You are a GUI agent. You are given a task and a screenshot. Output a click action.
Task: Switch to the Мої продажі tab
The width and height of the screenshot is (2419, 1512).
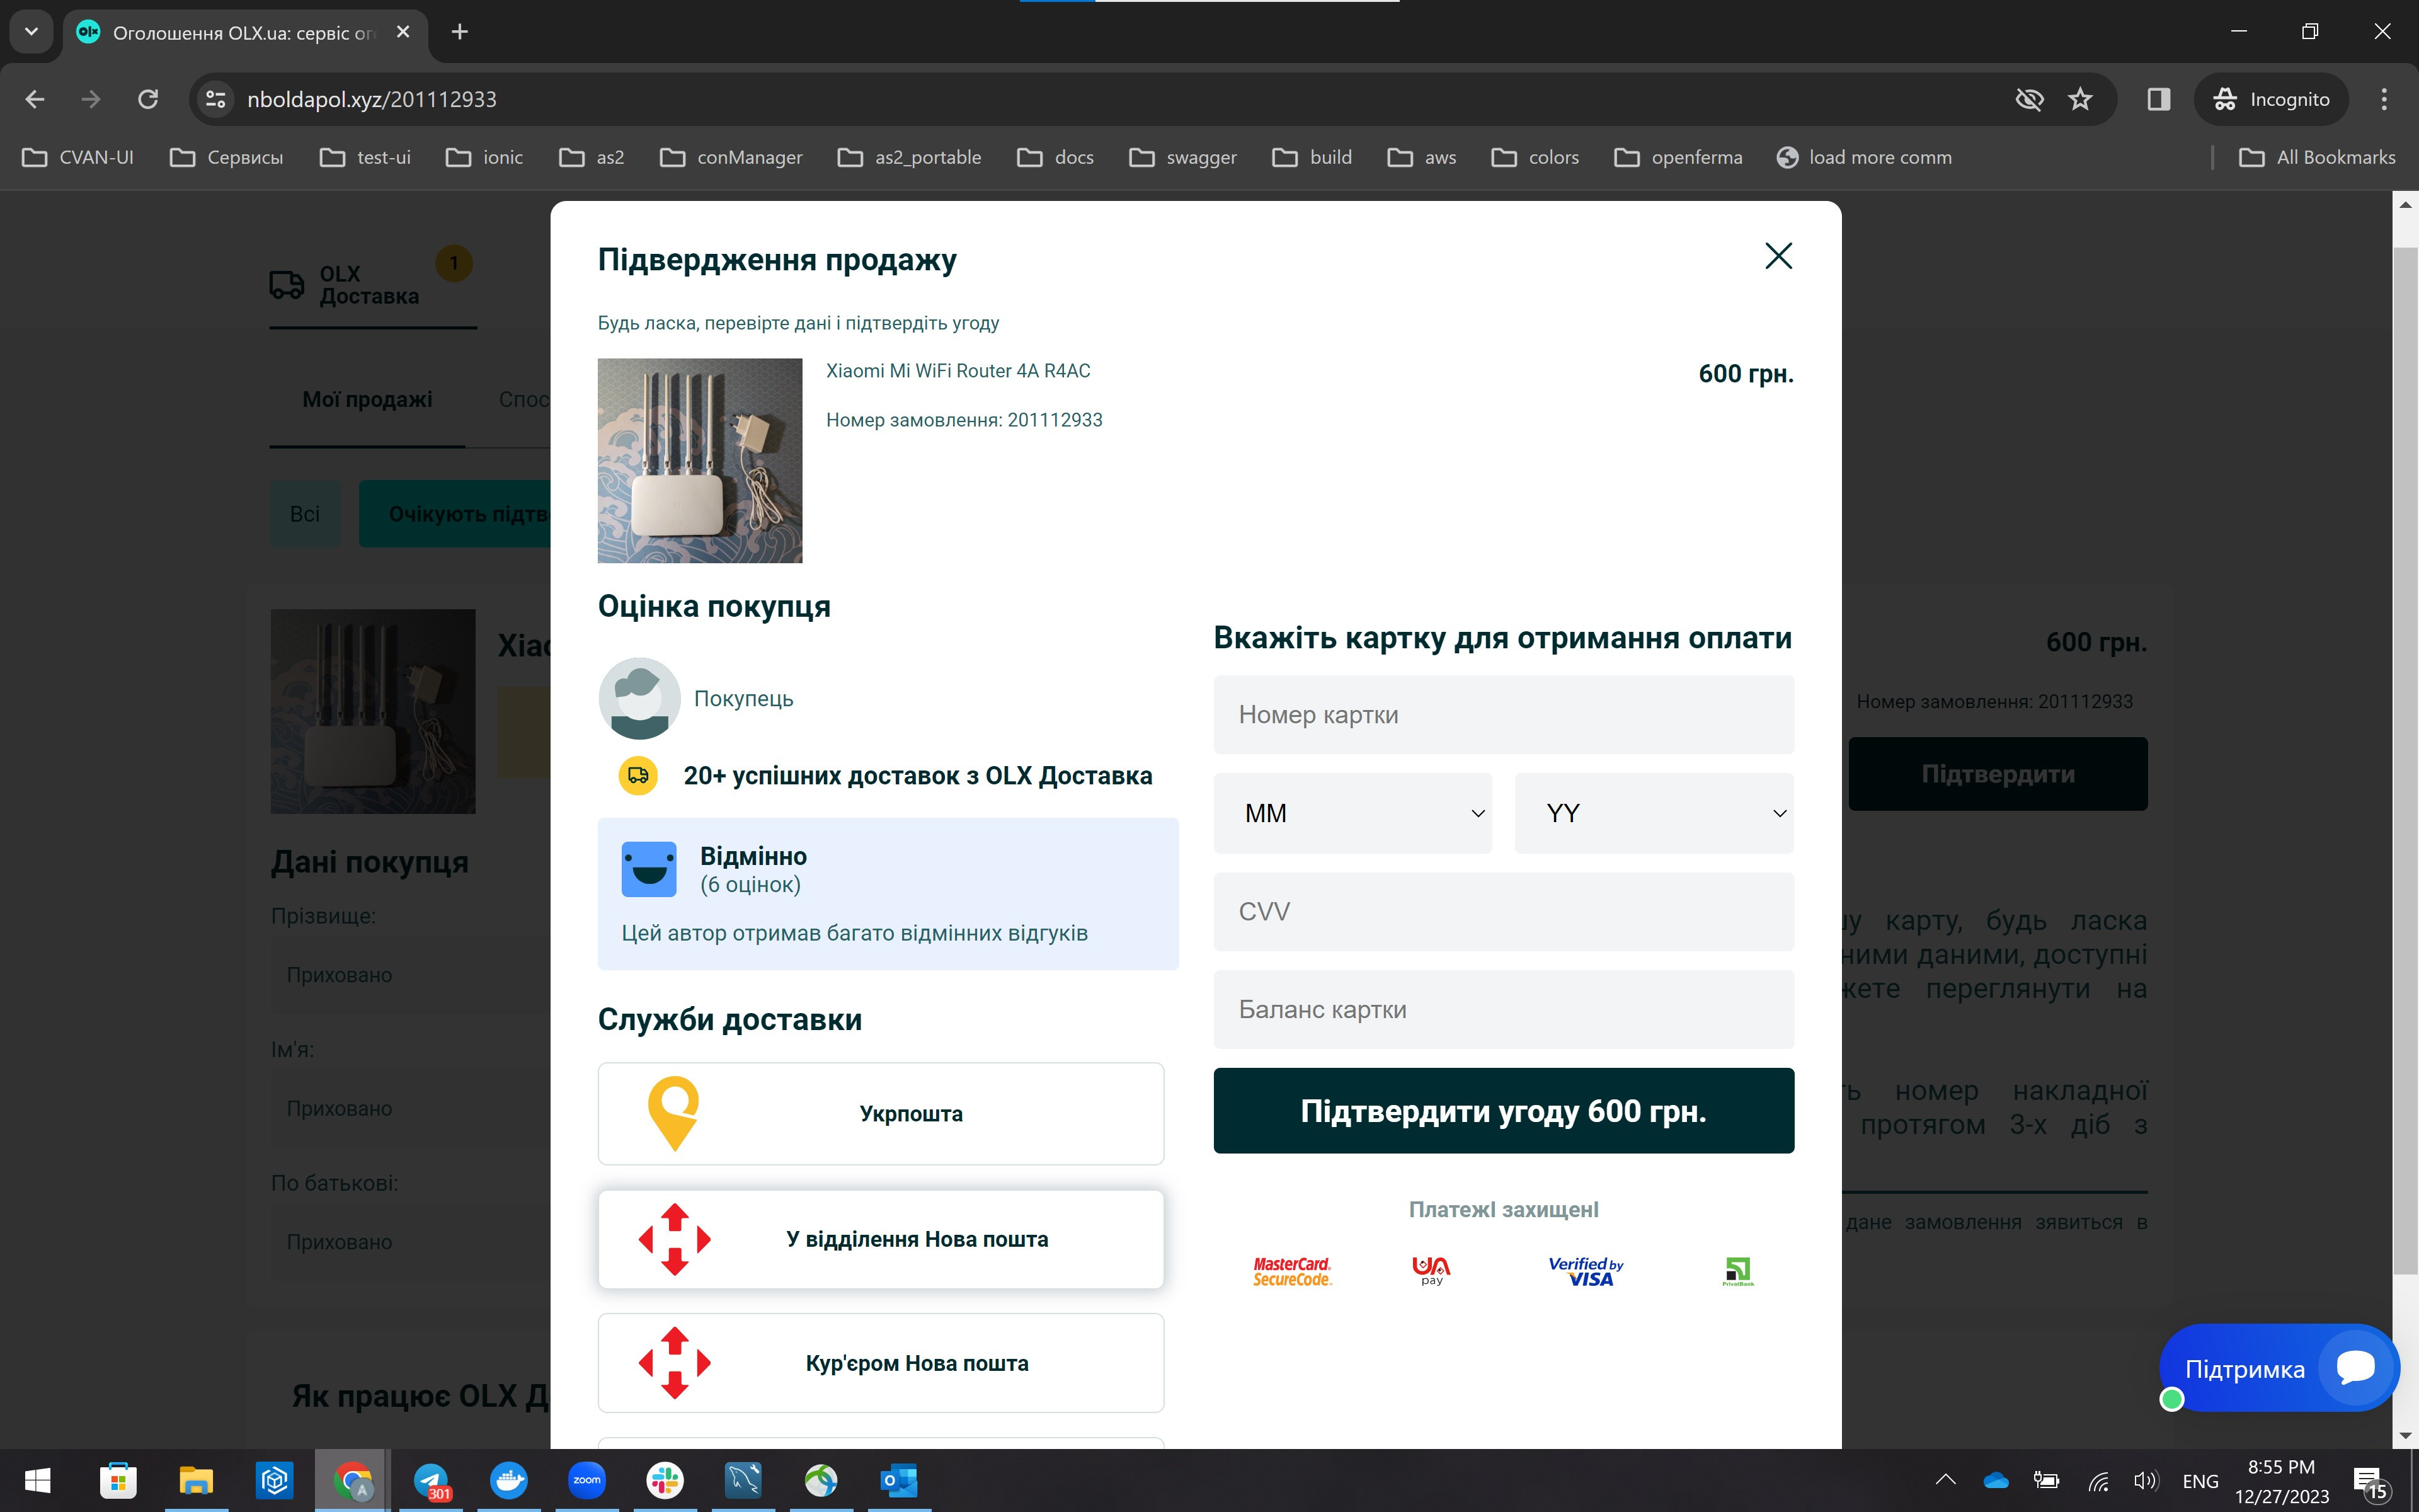(x=367, y=400)
